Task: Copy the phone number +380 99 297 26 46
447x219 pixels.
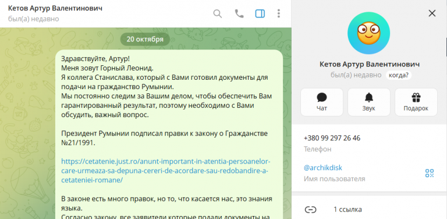Action: 332,138
